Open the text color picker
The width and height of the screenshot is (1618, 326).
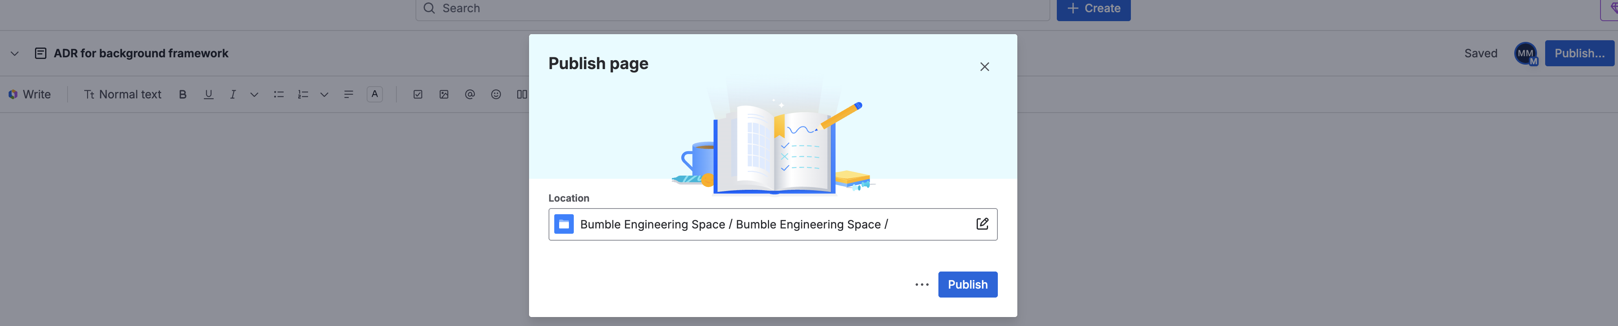[x=375, y=95]
